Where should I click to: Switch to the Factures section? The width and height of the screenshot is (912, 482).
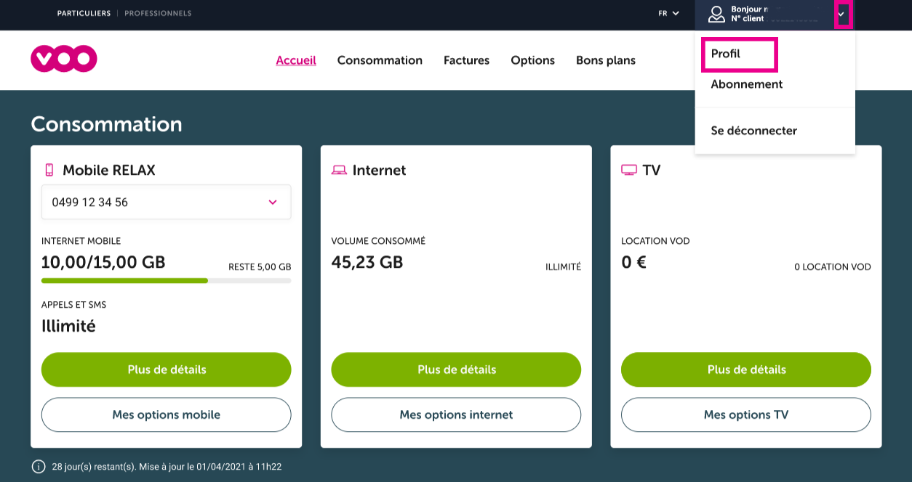coord(466,60)
